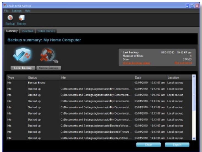202x152 pixels.
Task: Click the Restore toolbar icon
Action: click(x=22, y=18)
